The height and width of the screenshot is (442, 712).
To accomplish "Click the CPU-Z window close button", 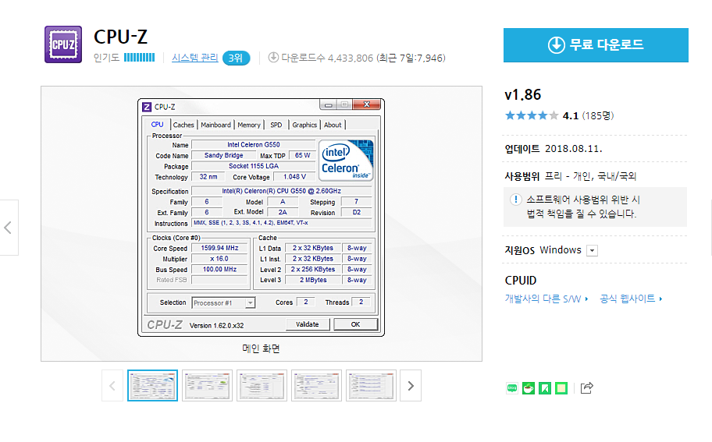I will 366,104.
